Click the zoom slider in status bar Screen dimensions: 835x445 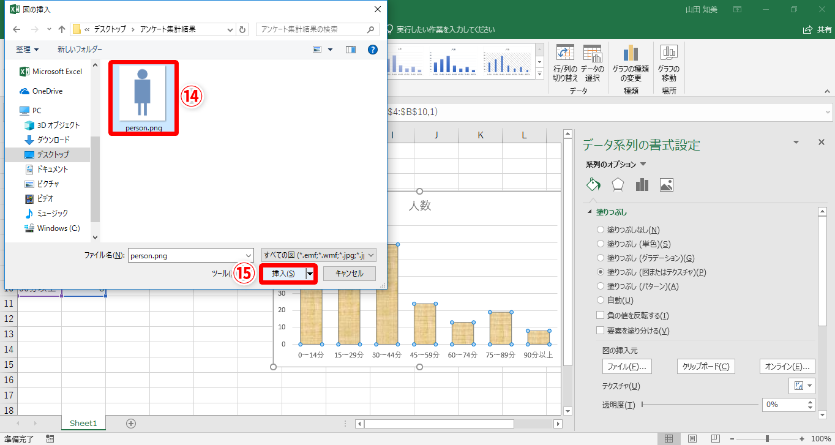767,439
